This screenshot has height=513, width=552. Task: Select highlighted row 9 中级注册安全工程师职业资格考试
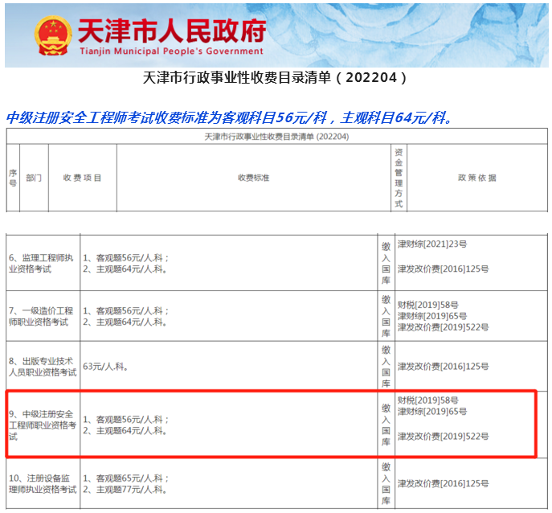pos(42,425)
